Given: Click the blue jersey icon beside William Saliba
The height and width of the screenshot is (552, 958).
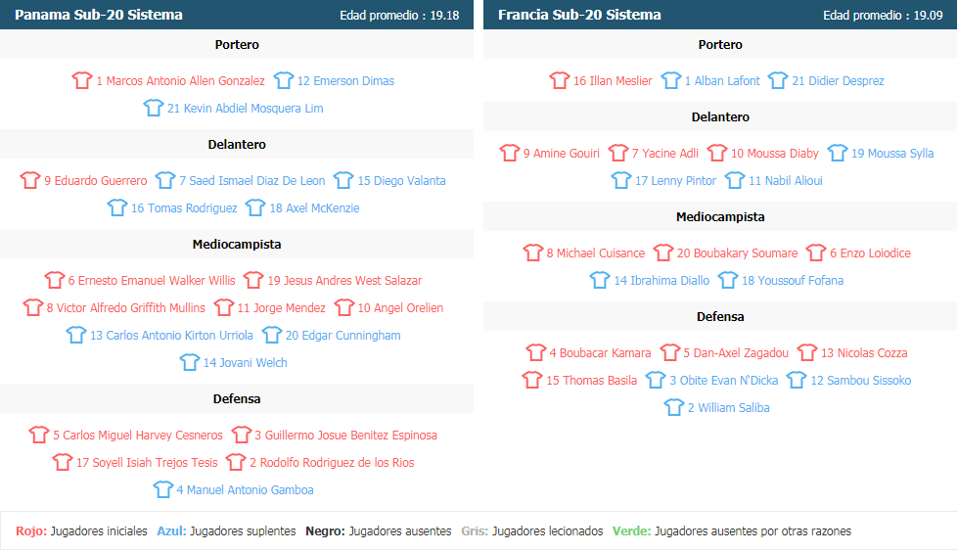Looking at the screenshot, I should point(674,407).
